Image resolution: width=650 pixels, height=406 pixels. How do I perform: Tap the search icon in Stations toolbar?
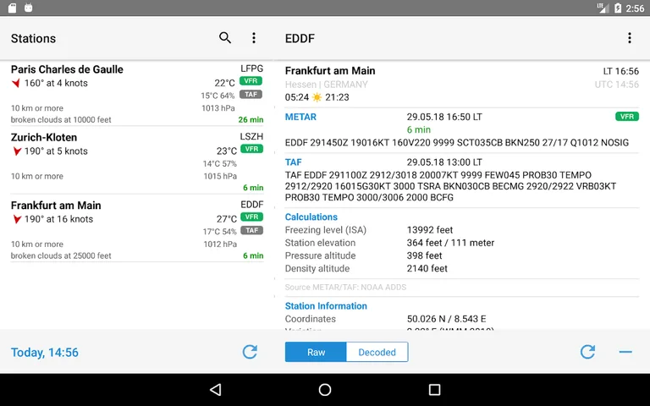click(x=225, y=38)
